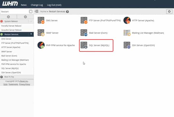
Task: Select Forceful Server Reboot in sidebar
Action: (11, 26)
